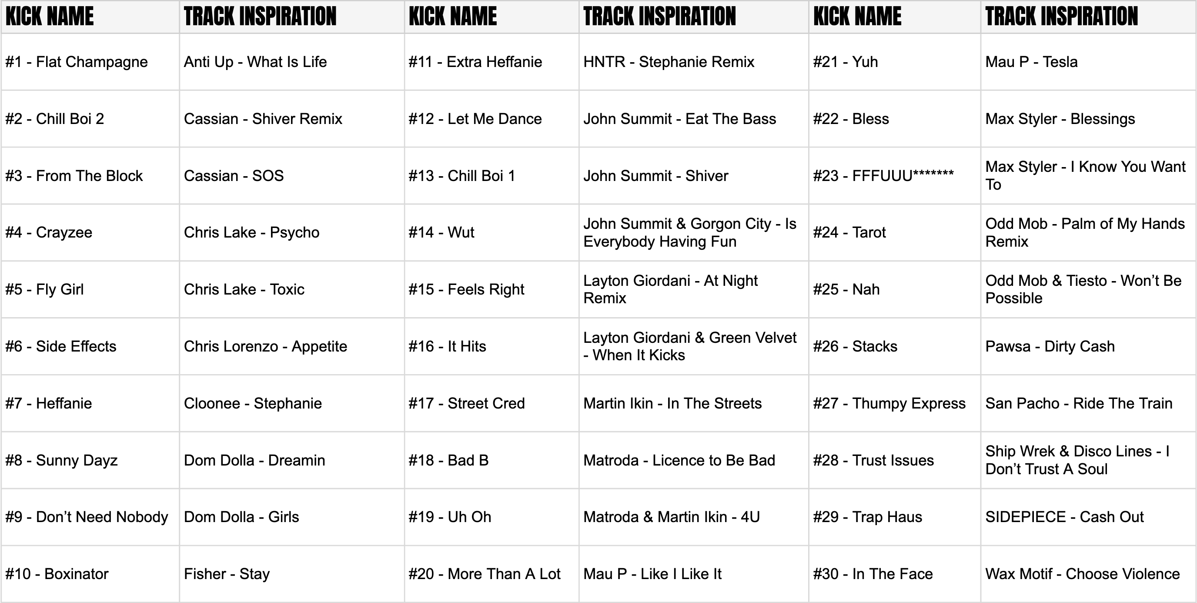Click the "Mau P - Tesla" cell

[1031, 62]
